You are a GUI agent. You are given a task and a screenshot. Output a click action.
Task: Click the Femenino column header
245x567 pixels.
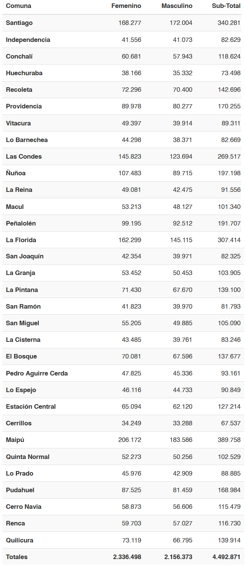(x=126, y=6)
